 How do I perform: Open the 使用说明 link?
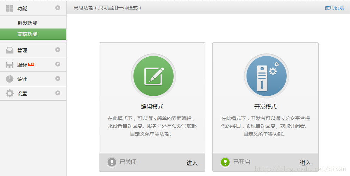(x=335, y=8)
